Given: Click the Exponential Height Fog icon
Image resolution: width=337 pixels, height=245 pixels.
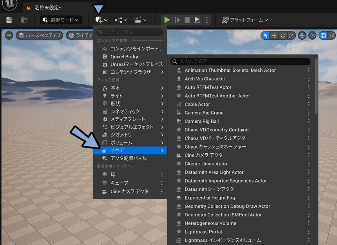Looking at the screenshot, I should click(x=179, y=198).
